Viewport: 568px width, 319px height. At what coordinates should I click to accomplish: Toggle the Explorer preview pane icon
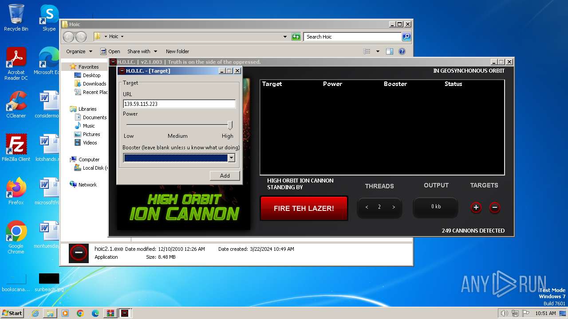[389, 51]
